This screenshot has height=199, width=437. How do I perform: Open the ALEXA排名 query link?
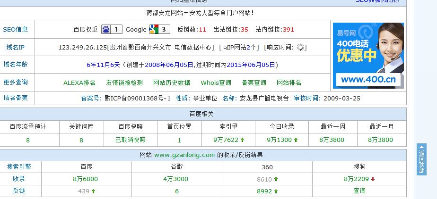[79, 83]
